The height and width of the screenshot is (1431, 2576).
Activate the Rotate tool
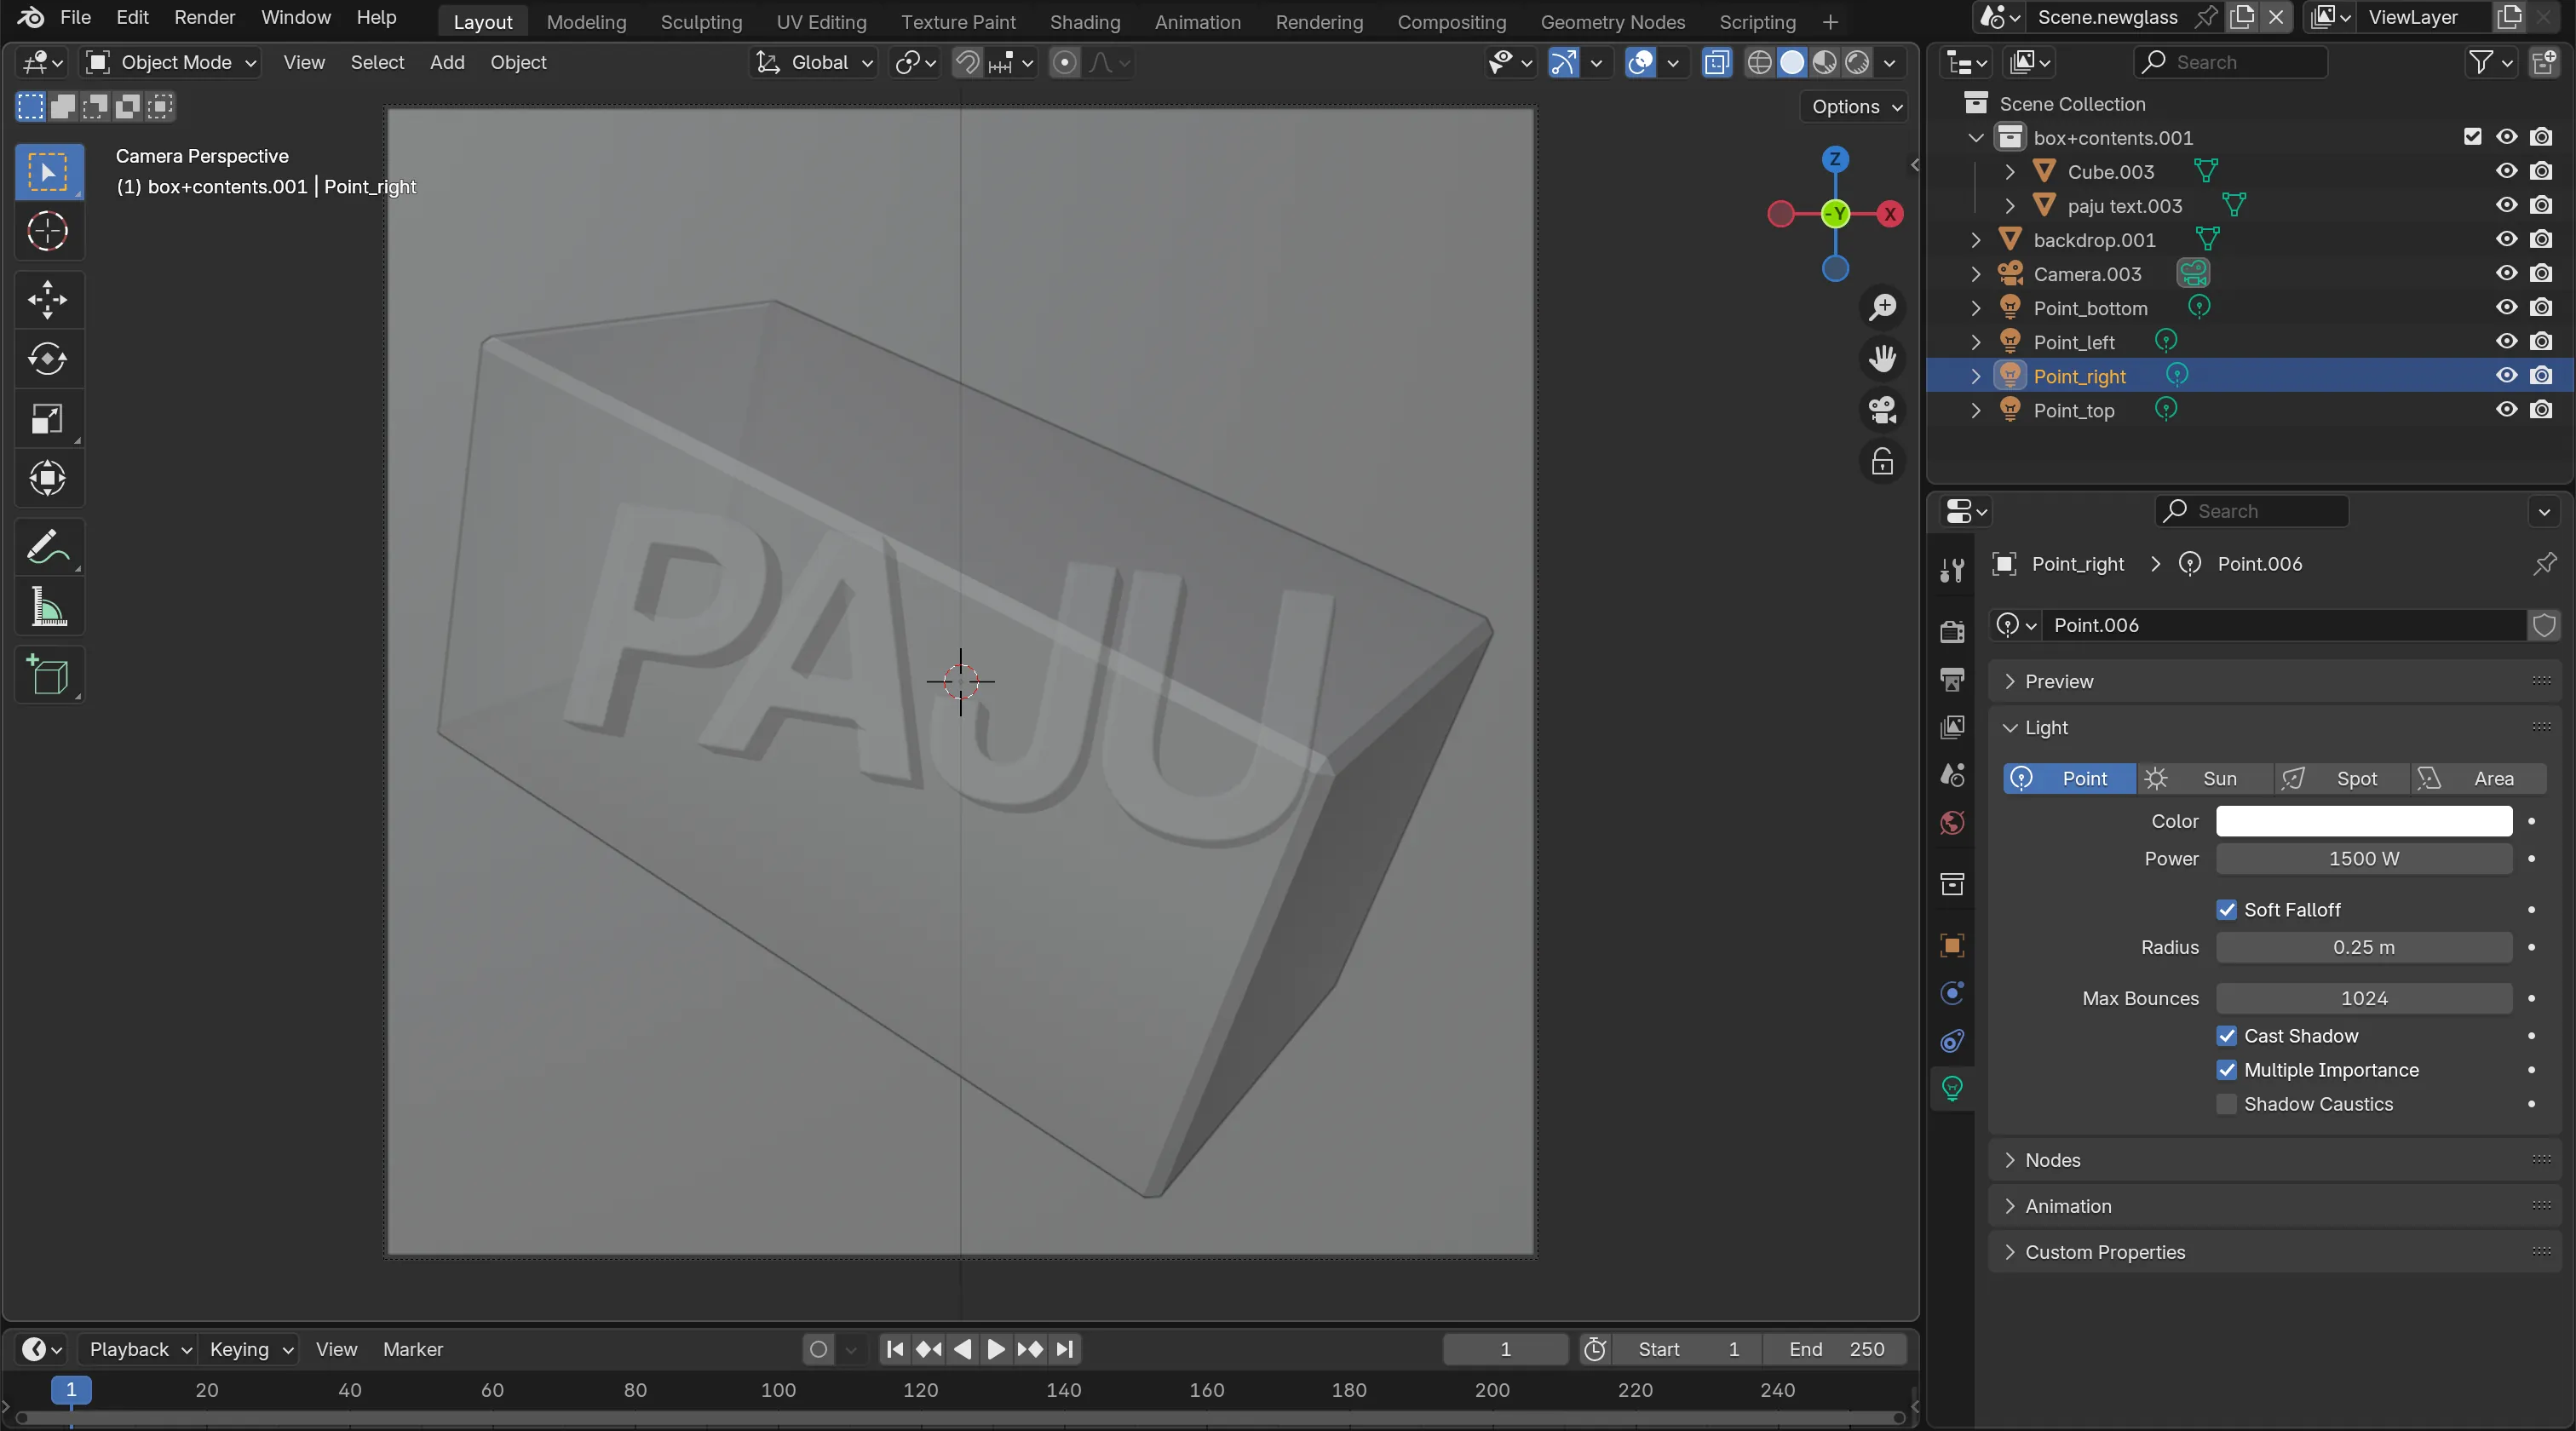tap(47, 359)
